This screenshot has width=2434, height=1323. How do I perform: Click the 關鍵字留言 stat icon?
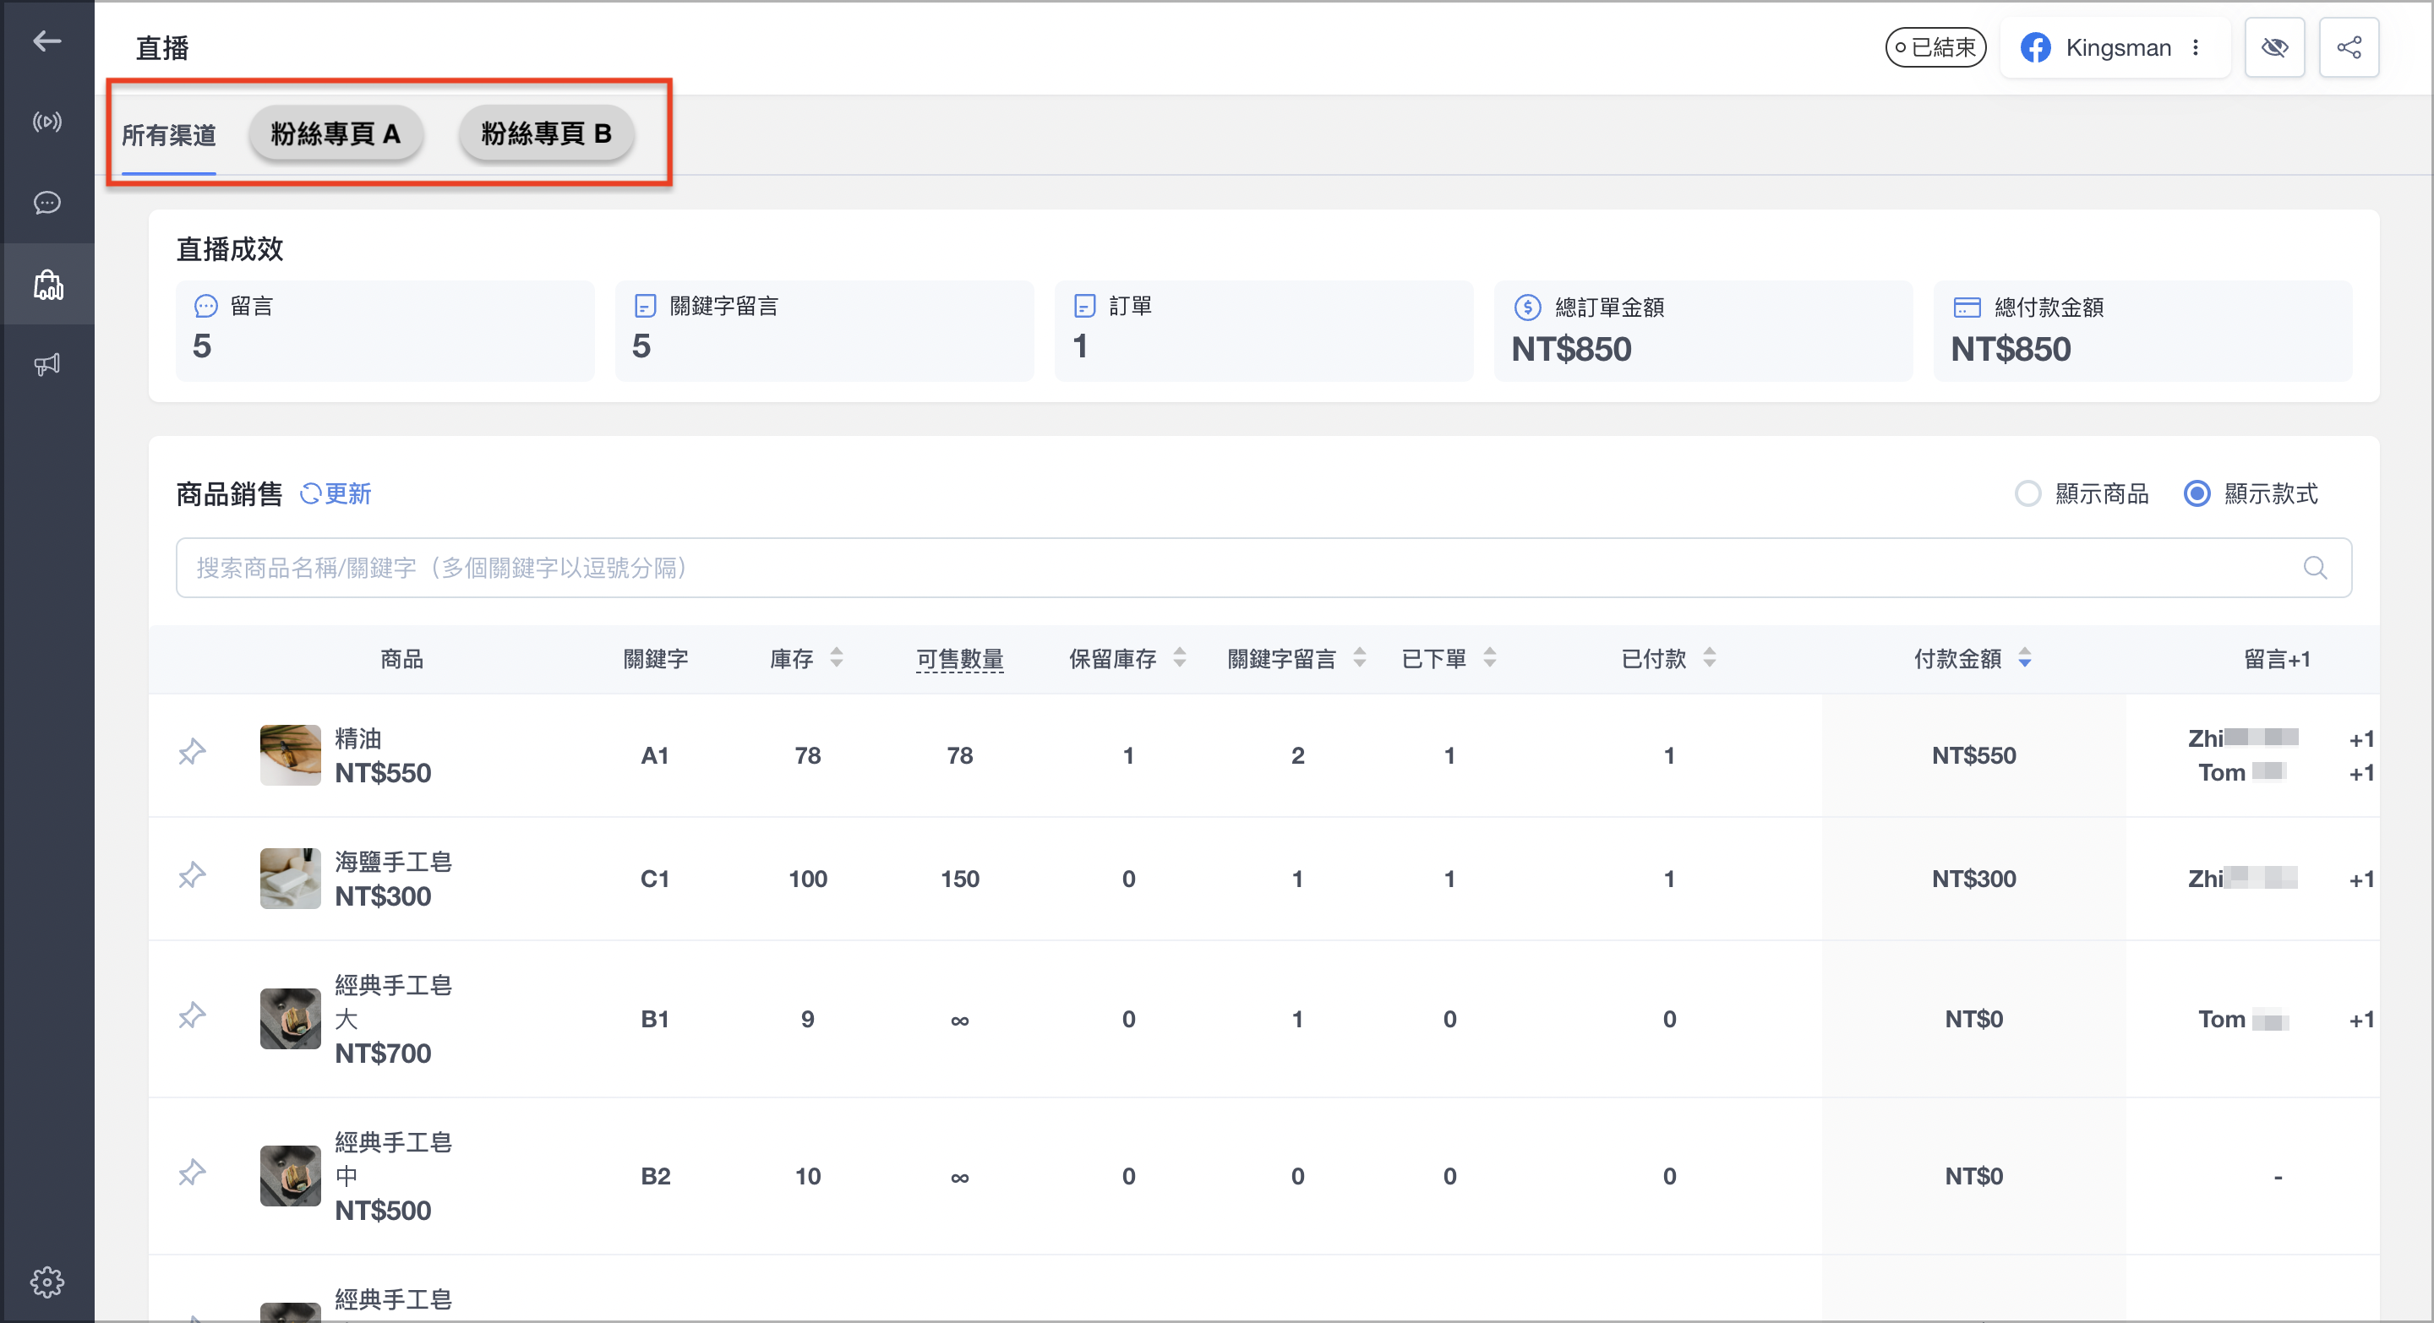pos(644,306)
